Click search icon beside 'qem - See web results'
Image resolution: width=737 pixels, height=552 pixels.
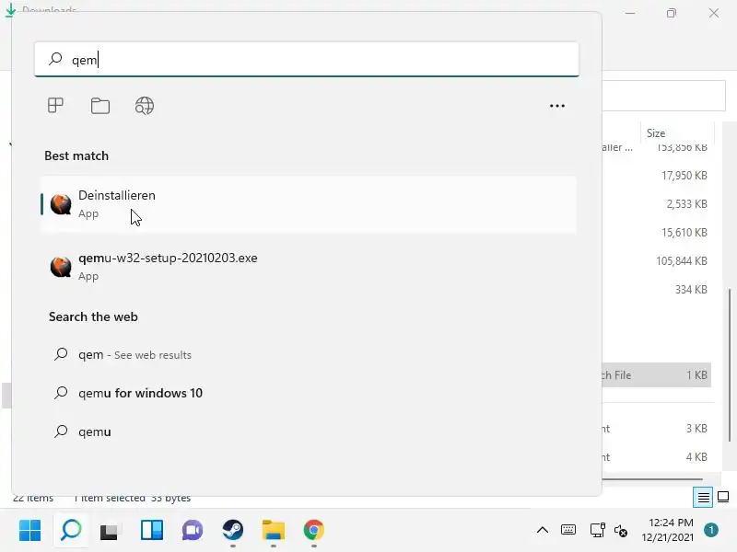(61, 354)
